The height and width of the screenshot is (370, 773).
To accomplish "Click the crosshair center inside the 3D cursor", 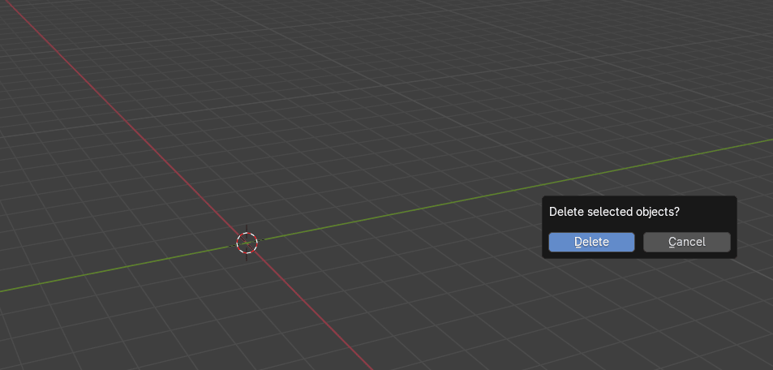I will (x=247, y=242).
